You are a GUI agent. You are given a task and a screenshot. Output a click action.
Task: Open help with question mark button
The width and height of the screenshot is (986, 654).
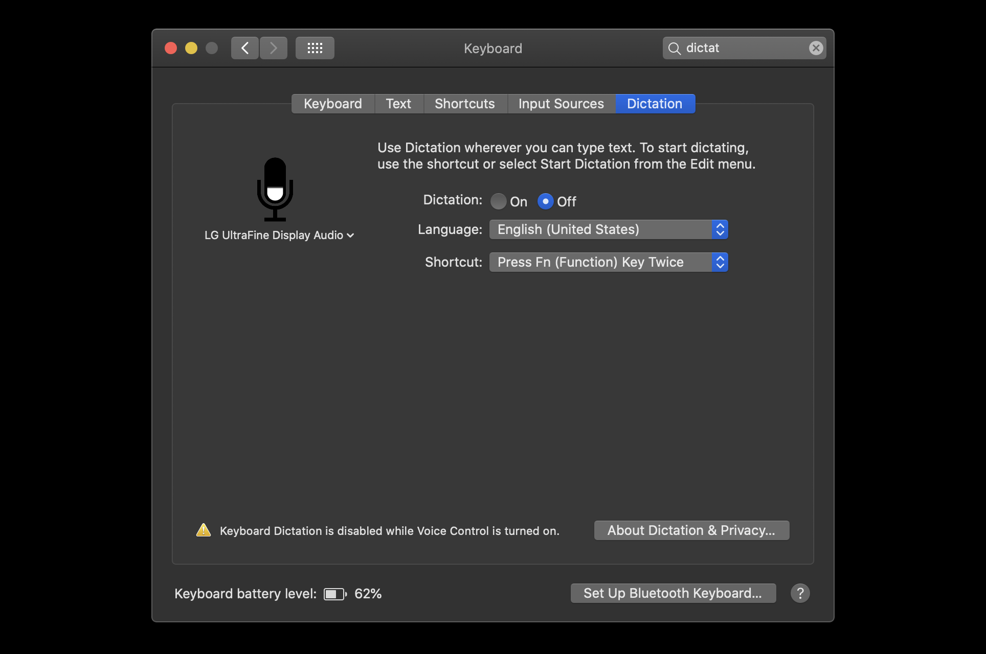[800, 593]
